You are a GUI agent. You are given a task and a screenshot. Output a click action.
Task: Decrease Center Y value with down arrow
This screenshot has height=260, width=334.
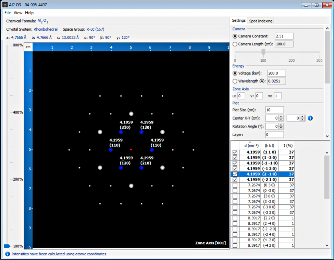(x=302, y=119)
